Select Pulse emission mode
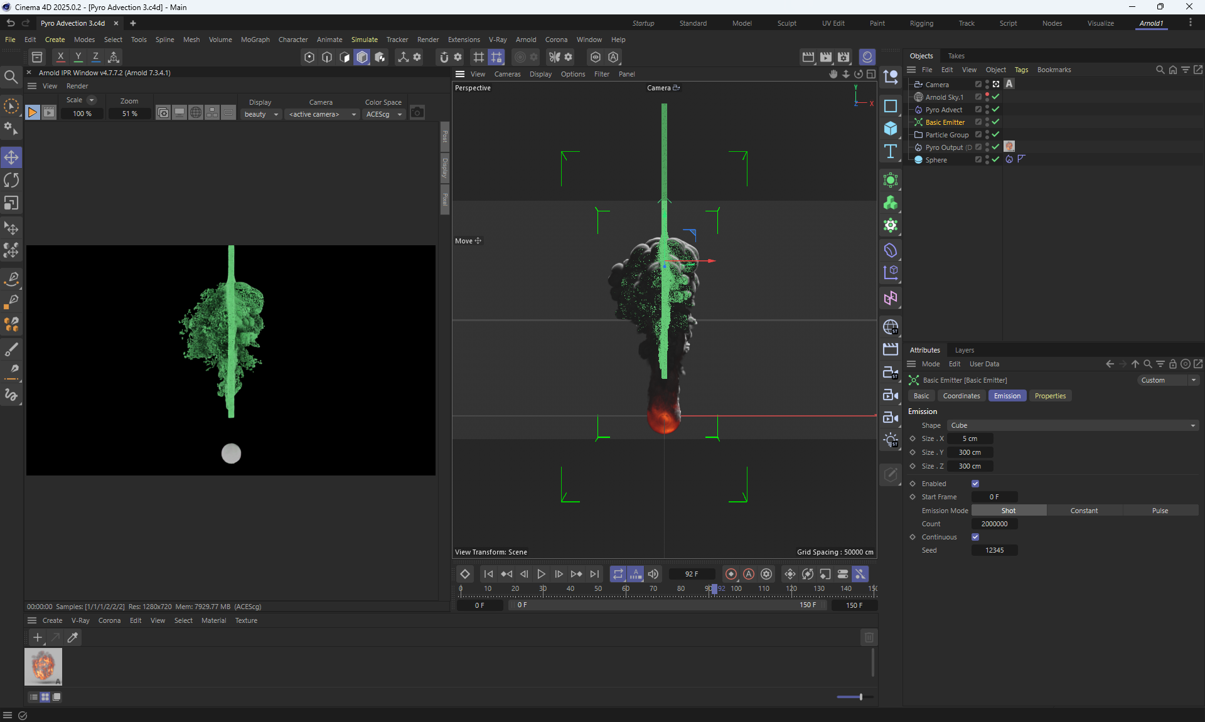The image size is (1205, 722). 1160,511
